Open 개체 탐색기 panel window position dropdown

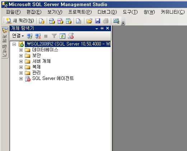coord(97,29)
